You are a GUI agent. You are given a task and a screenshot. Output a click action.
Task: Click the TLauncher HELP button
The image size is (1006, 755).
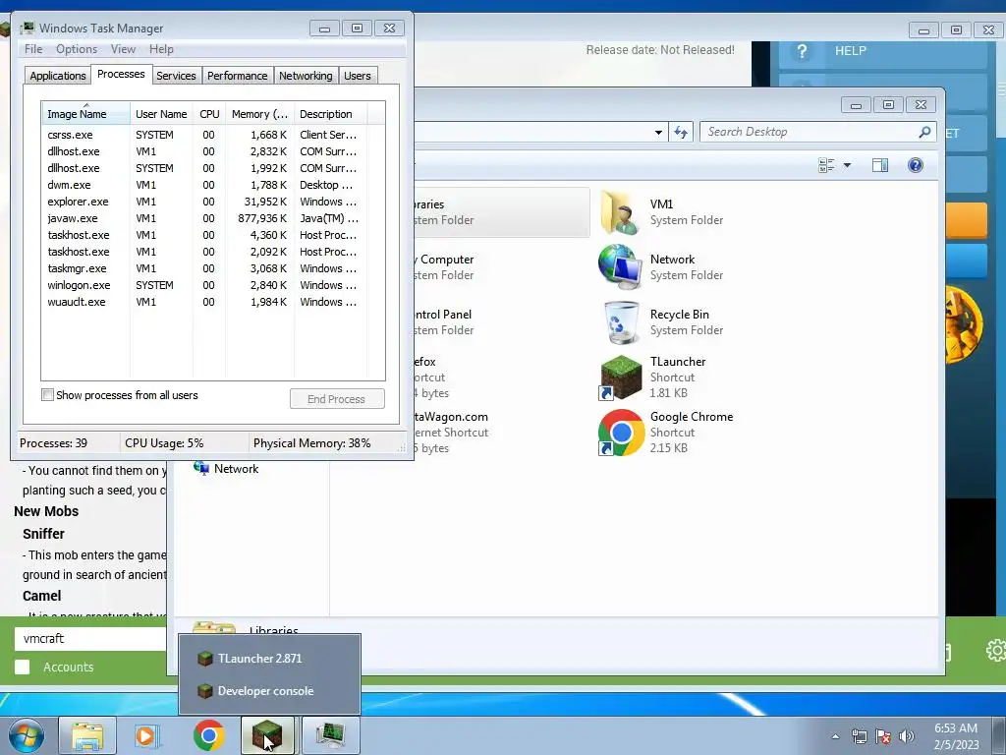882,51
